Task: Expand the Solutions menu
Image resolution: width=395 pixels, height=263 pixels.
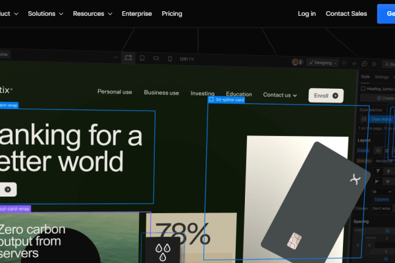Action: 45,13
